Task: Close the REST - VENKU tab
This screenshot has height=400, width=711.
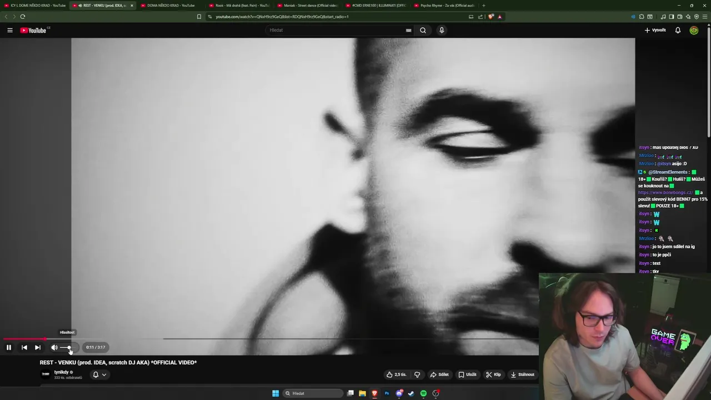Action: pyautogui.click(x=132, y=6)
